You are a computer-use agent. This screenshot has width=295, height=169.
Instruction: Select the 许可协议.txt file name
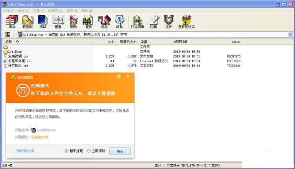coord(18,66)
